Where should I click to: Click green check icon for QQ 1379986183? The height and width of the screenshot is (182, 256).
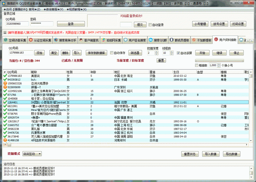pos(5,76)
